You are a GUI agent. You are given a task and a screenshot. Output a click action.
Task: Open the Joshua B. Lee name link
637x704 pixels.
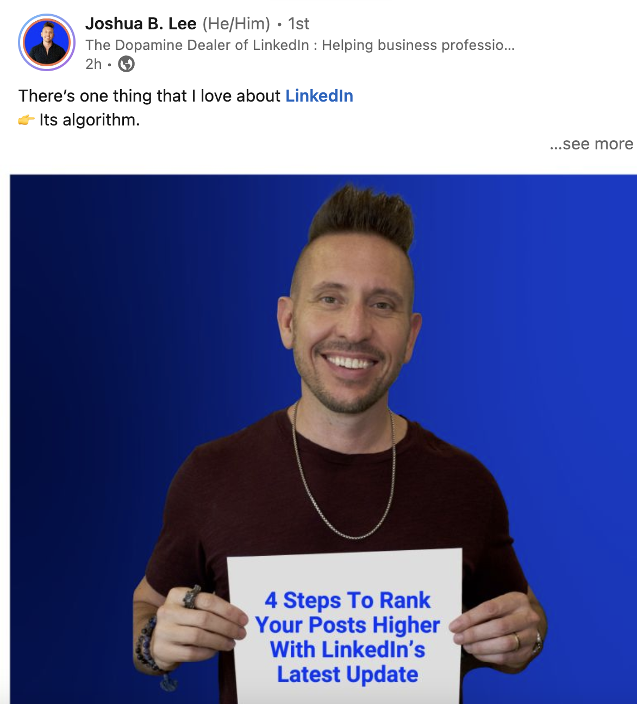(141, 24)
